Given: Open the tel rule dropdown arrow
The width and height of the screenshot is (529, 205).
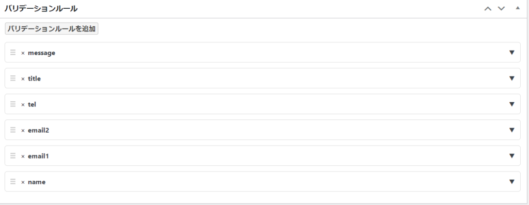Looking at the screenshot, I should pyautogui.click(x=512, y=104).
